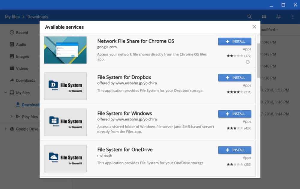300x189 pixels.
Task: Open File System for OneDrive thumbnail
Action: click(65, 159)
